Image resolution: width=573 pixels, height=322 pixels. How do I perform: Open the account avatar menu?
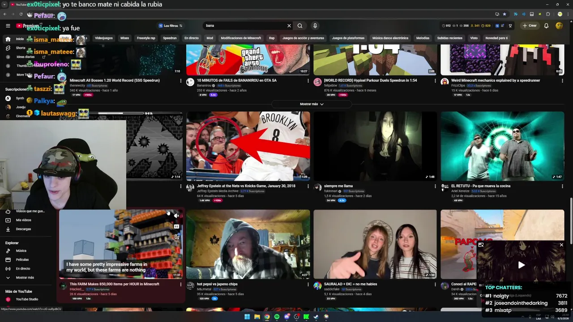[559, 25]
